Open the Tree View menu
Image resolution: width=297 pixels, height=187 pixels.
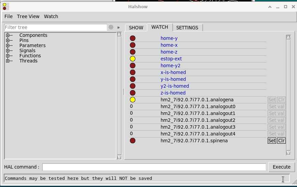[28, 16]
